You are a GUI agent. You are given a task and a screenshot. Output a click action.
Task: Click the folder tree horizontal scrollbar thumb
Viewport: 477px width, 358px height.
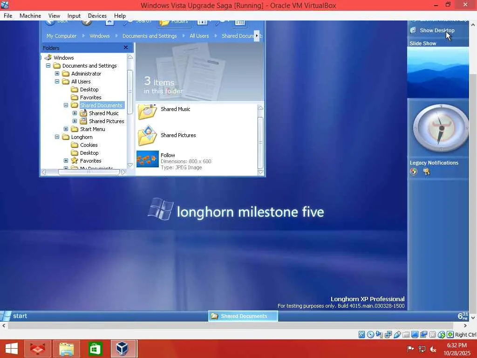click(x=89, y=172)
